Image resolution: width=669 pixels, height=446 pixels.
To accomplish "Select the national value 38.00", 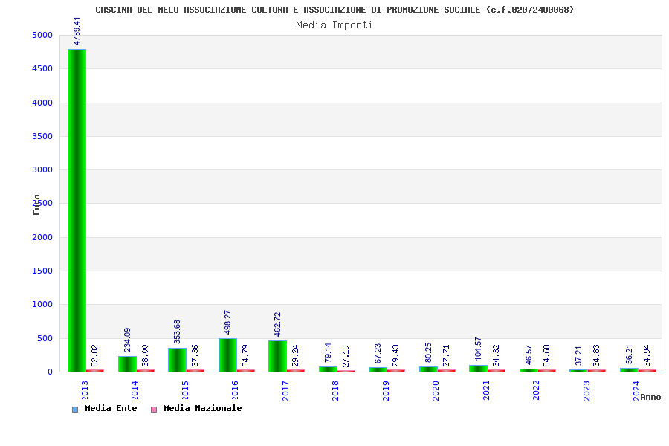I will click(x=145, y=356).
